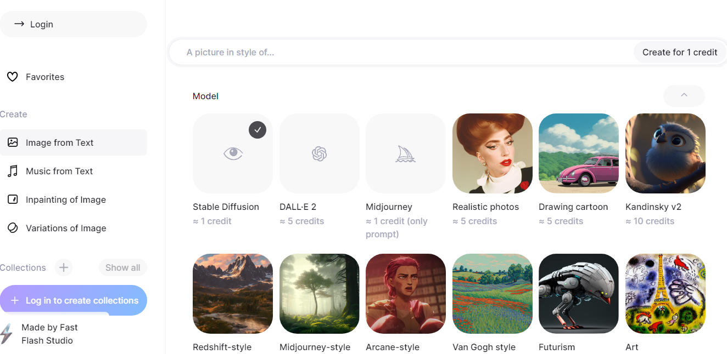Choose the Midjourney sailboat model icon
Viewport: 727px width, 354px height.
pos(406,153)
